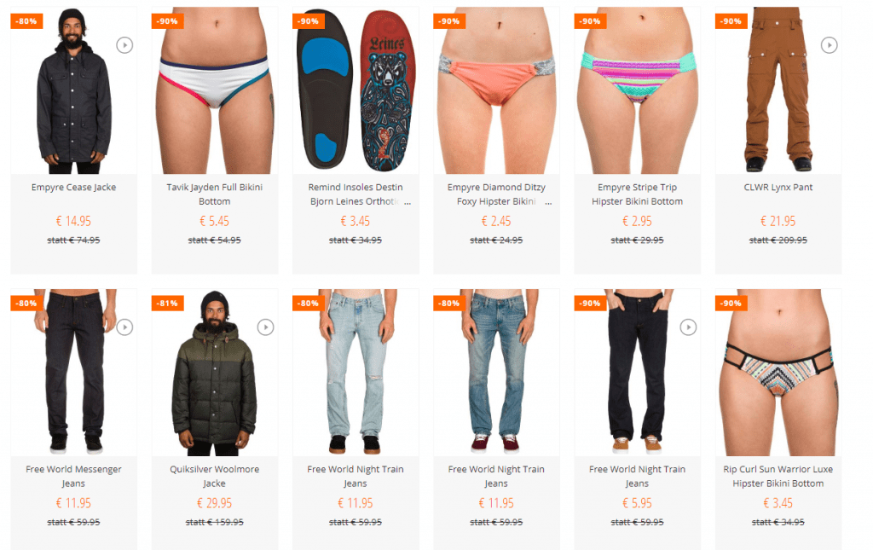This screenshot has width=873, height=550.
Task: Click -80% badge on Empyre Cease Jacke
Action: click(x=26, y=21)
